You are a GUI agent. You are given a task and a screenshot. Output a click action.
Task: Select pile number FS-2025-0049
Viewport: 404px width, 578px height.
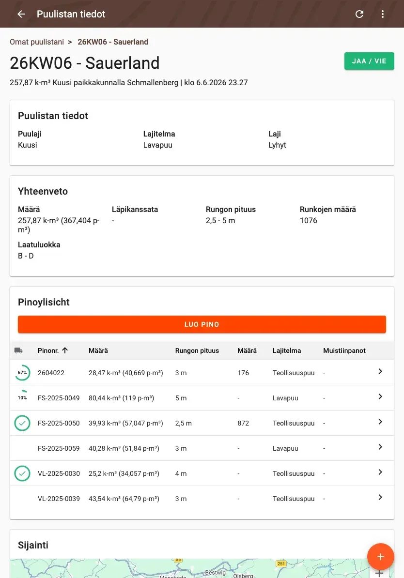pyautogui.click(x=59, y=398)
